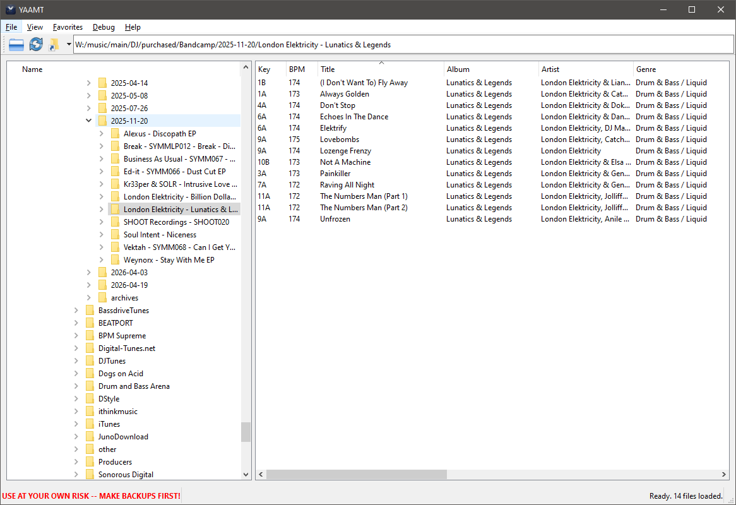Sort the list by the Album column header
736x505 pixels.
[x=491, y=69]
